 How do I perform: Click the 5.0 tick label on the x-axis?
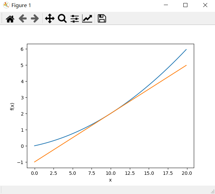73,173
